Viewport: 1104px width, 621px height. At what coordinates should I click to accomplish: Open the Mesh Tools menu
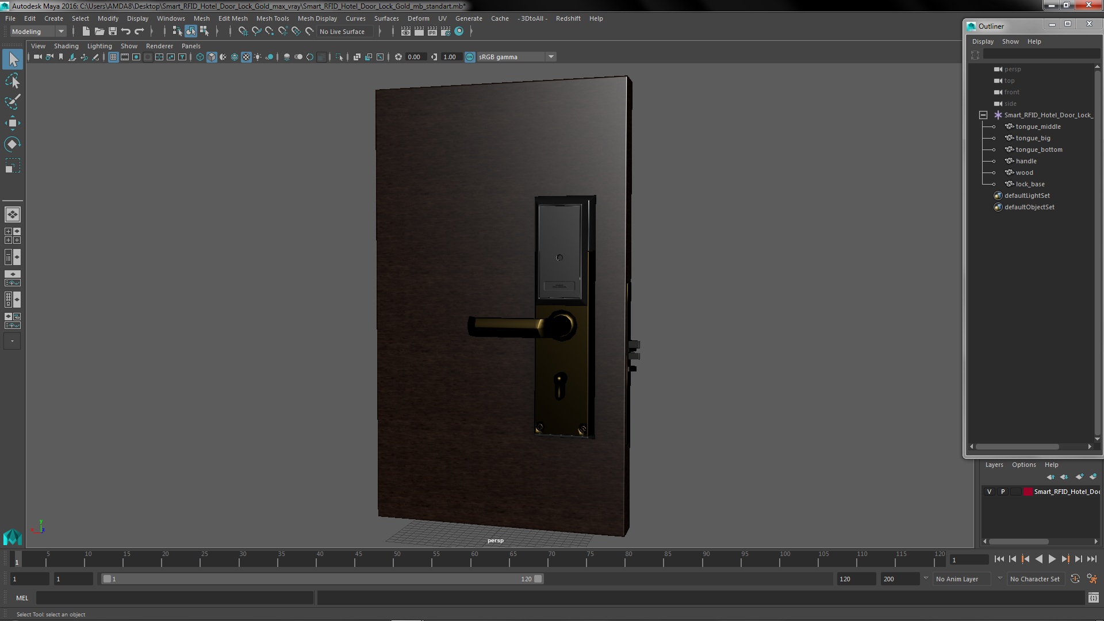(272, 18)
